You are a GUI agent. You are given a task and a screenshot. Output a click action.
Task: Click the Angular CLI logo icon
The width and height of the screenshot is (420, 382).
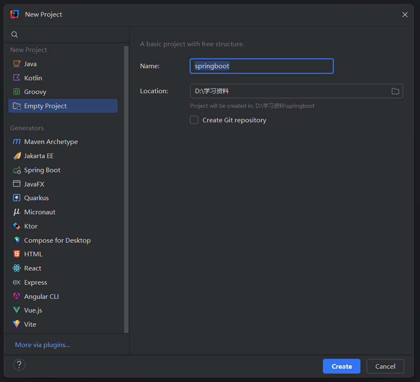(17, 296)
